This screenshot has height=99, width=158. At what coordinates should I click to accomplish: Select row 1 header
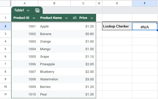(6, 18)
